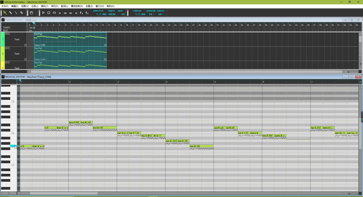Select the 'fang' note in measure 6
The width and height of the screenshot is (363, 197).
point(268,135)
